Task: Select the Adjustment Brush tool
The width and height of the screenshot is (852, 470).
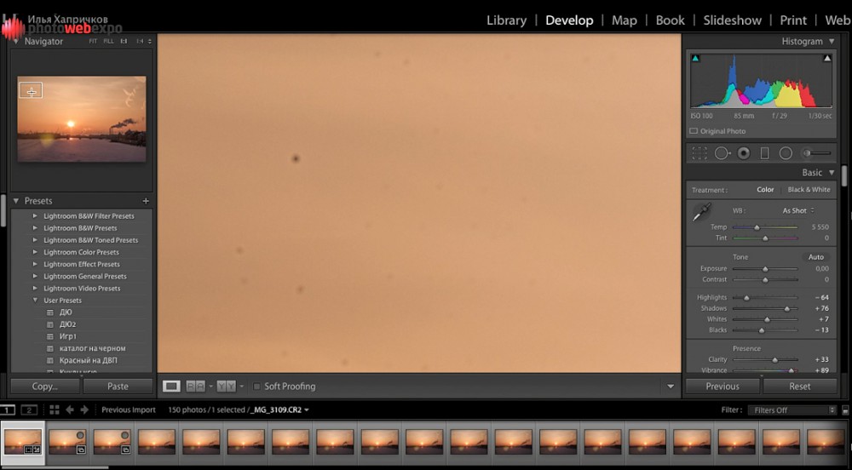Action: (x=817, y=153)
